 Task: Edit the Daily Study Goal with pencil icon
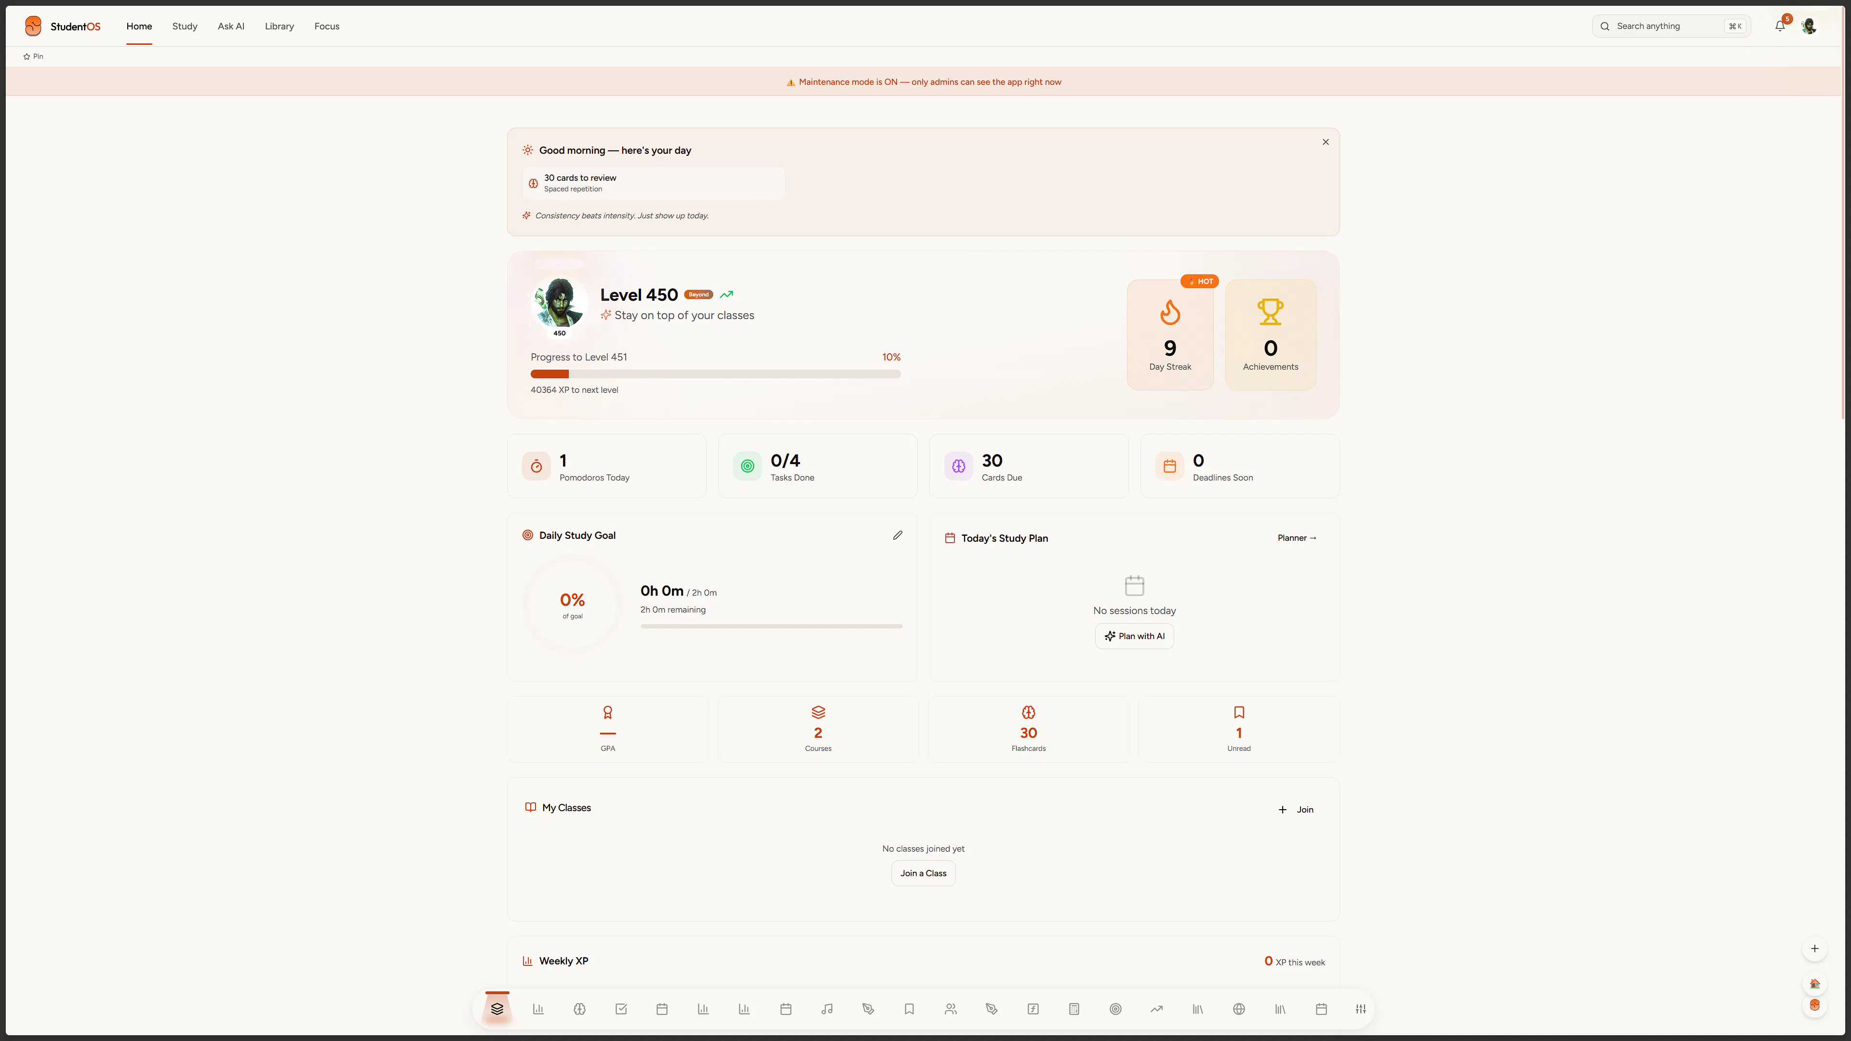(898, 535)
